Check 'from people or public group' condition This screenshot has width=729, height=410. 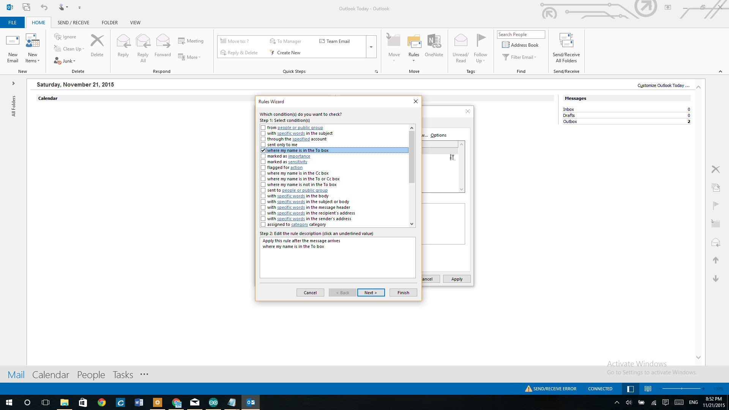263,128
